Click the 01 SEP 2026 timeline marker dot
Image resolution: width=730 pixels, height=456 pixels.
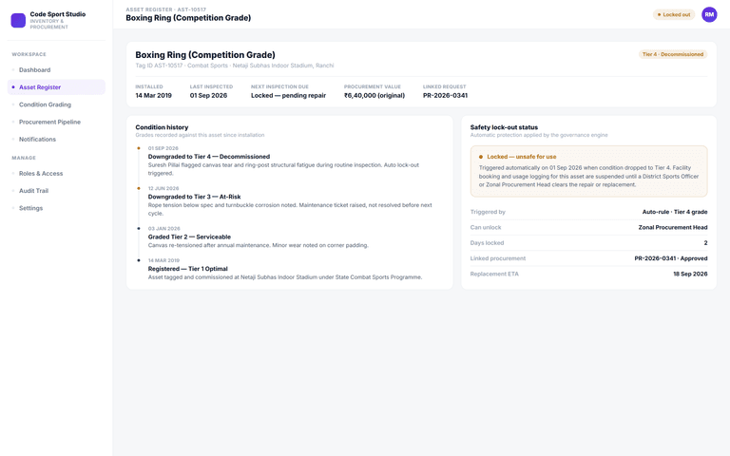click(139, 148)
